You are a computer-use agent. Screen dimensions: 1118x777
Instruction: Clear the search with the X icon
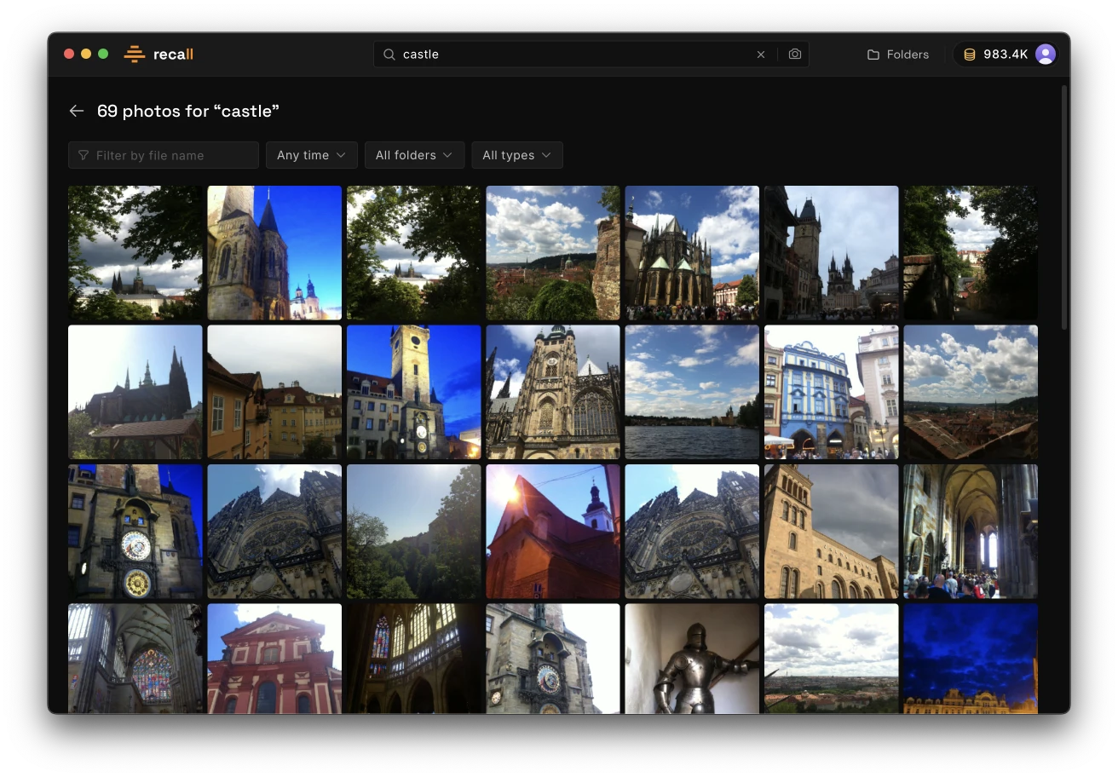click(761, 55)
